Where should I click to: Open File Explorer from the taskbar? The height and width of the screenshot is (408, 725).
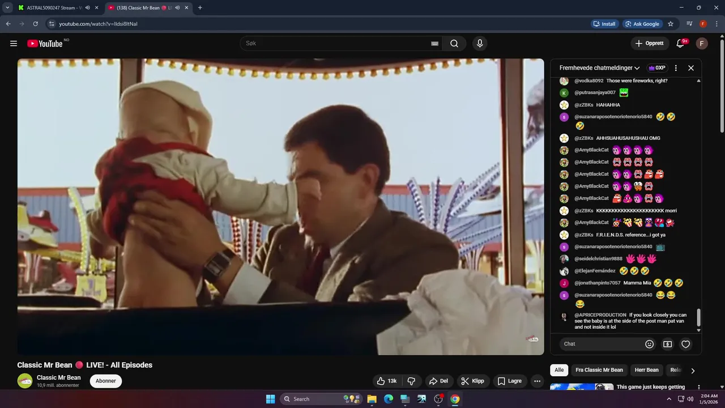pyautogui.click(x=372, y=399)
